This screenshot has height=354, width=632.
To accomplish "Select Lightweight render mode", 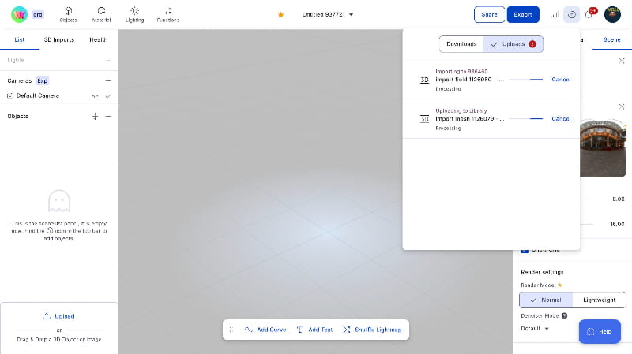I will pyautogui.click(x=599, y=300).
